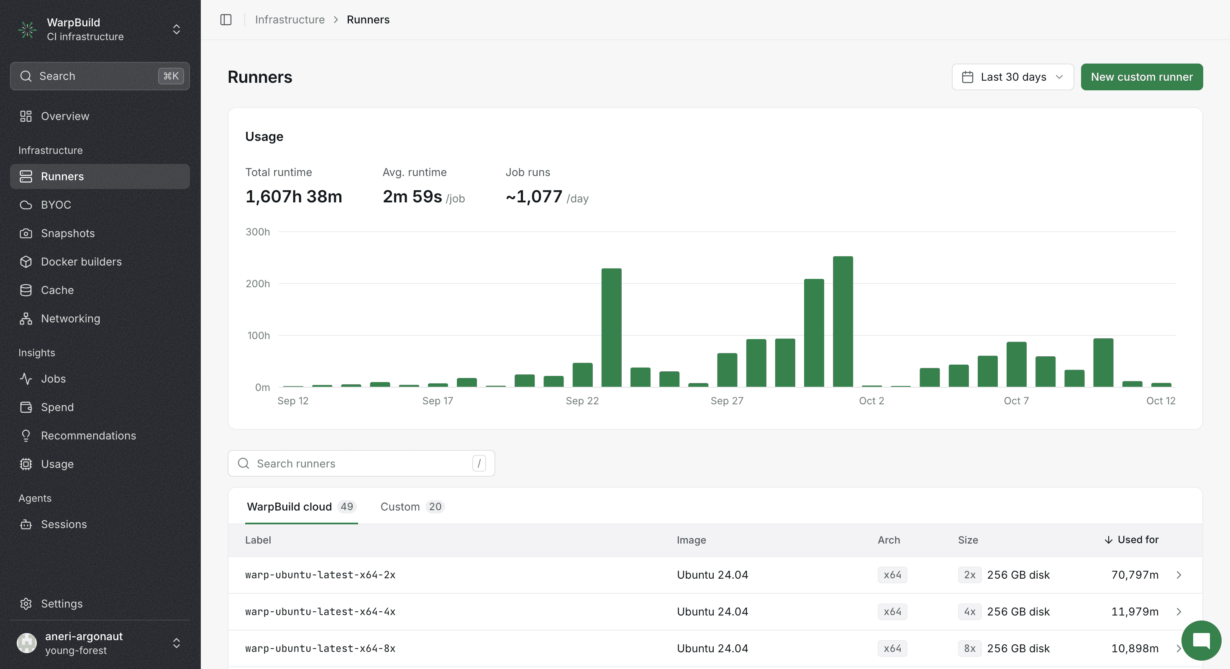Click the Infrastructure breadcrumb link
Screen dimensions: 1230x669
click(290, 20)
